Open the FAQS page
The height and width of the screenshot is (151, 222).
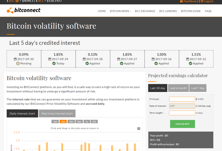pyautogui.click(x=208, y=11)
